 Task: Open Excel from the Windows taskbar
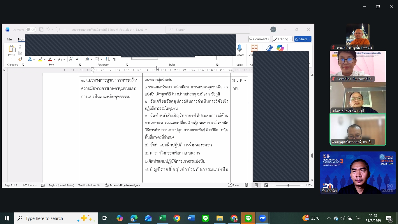pos(162,218)
